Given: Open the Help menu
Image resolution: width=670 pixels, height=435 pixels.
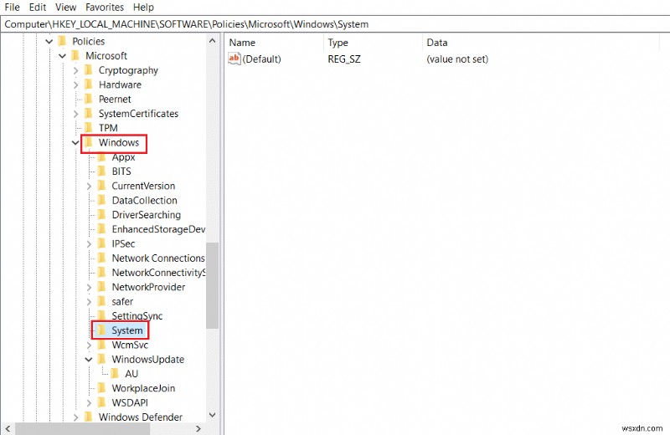Looking at the screenshot, I should [143, 8].
